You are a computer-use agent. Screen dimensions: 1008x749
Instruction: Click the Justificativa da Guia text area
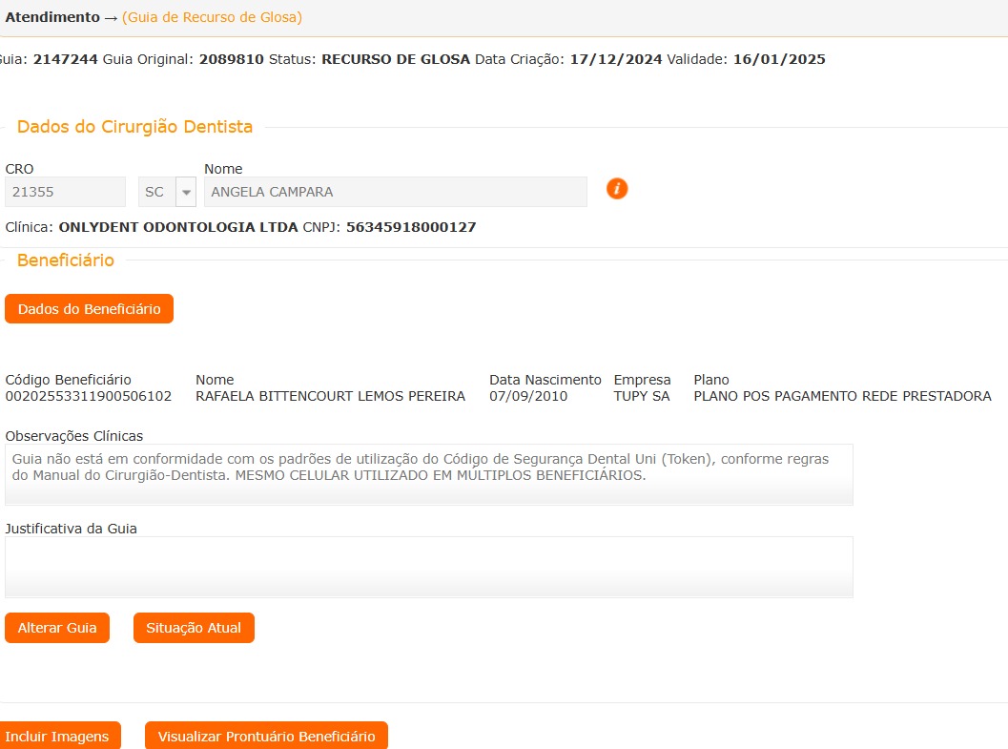pos(429,567)
